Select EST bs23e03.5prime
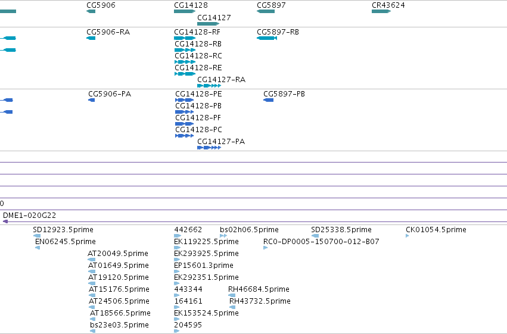The image size is (507, 334). [119, 325]
